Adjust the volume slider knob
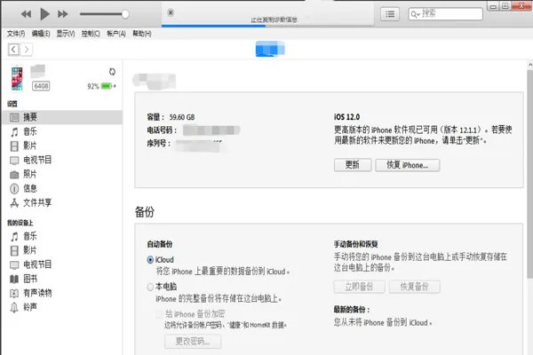This screenshot has height=355, width=533. pyautogui.click(x=125, y=14)
